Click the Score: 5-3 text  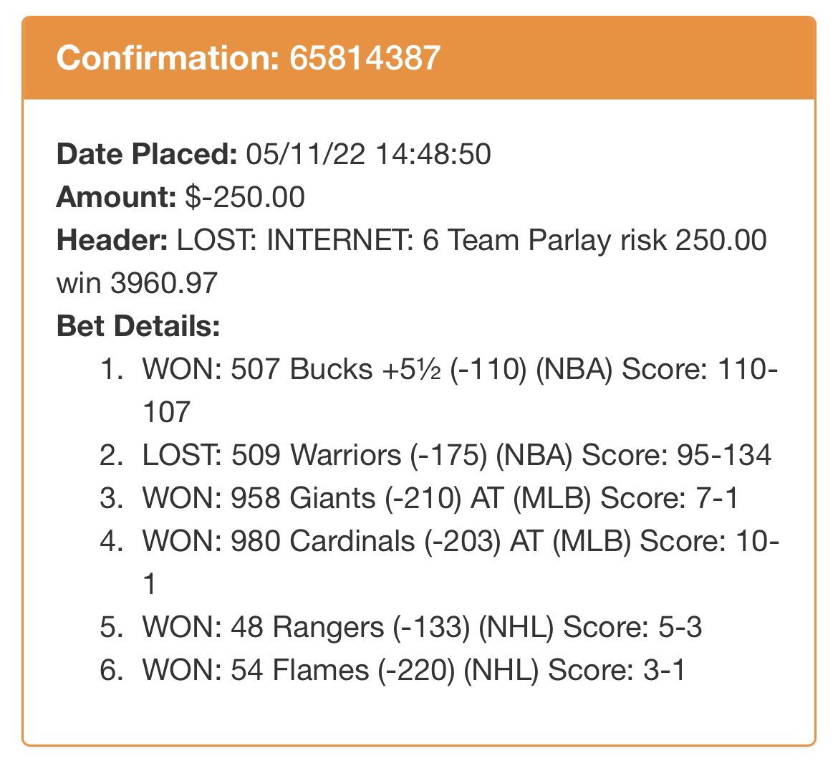click(632, 627)
